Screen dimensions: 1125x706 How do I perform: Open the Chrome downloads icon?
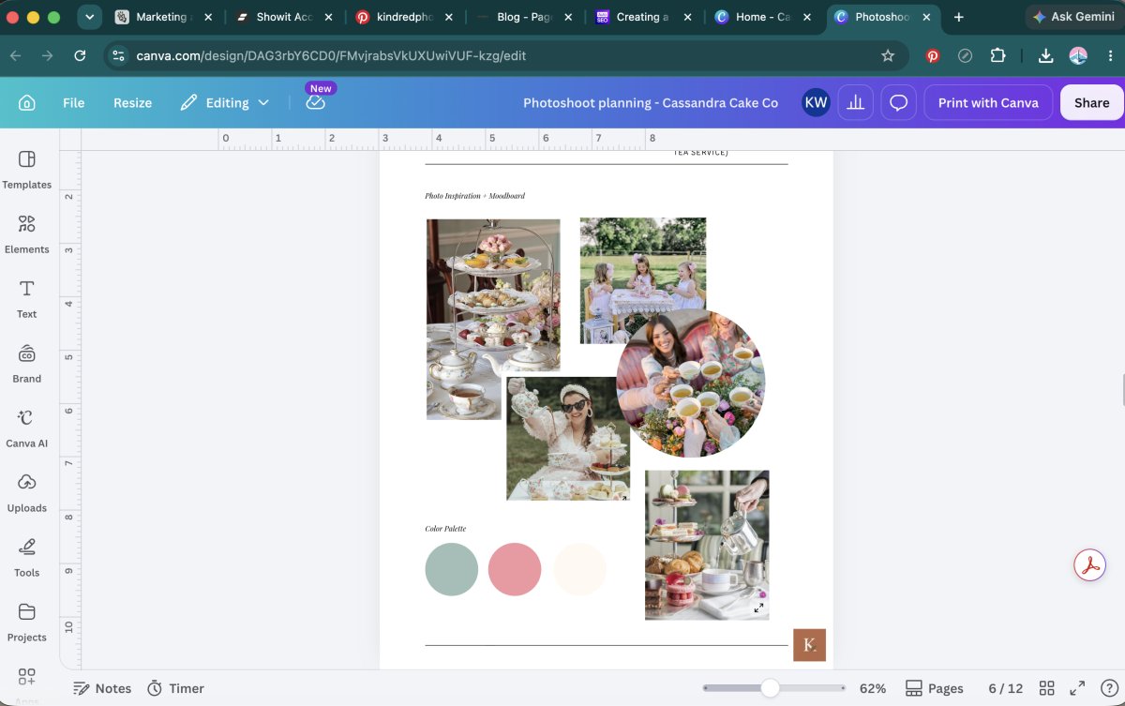[1046, 55]
